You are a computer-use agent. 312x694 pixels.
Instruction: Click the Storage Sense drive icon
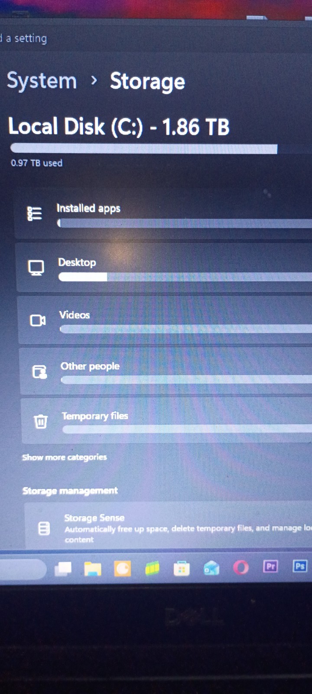point(44,528)
